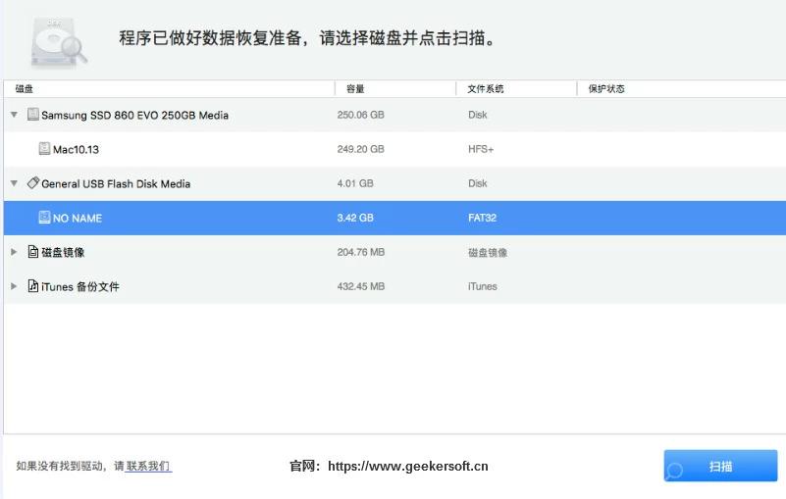The height and width of the screenshot is (499, 786).
Task: Click the Samsung SSD drive icon
Action: (33, 115)
